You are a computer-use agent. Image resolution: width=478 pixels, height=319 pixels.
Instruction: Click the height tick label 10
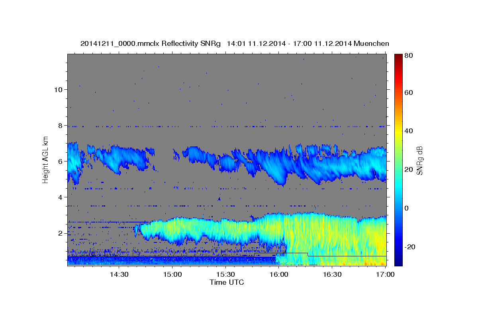59,90
